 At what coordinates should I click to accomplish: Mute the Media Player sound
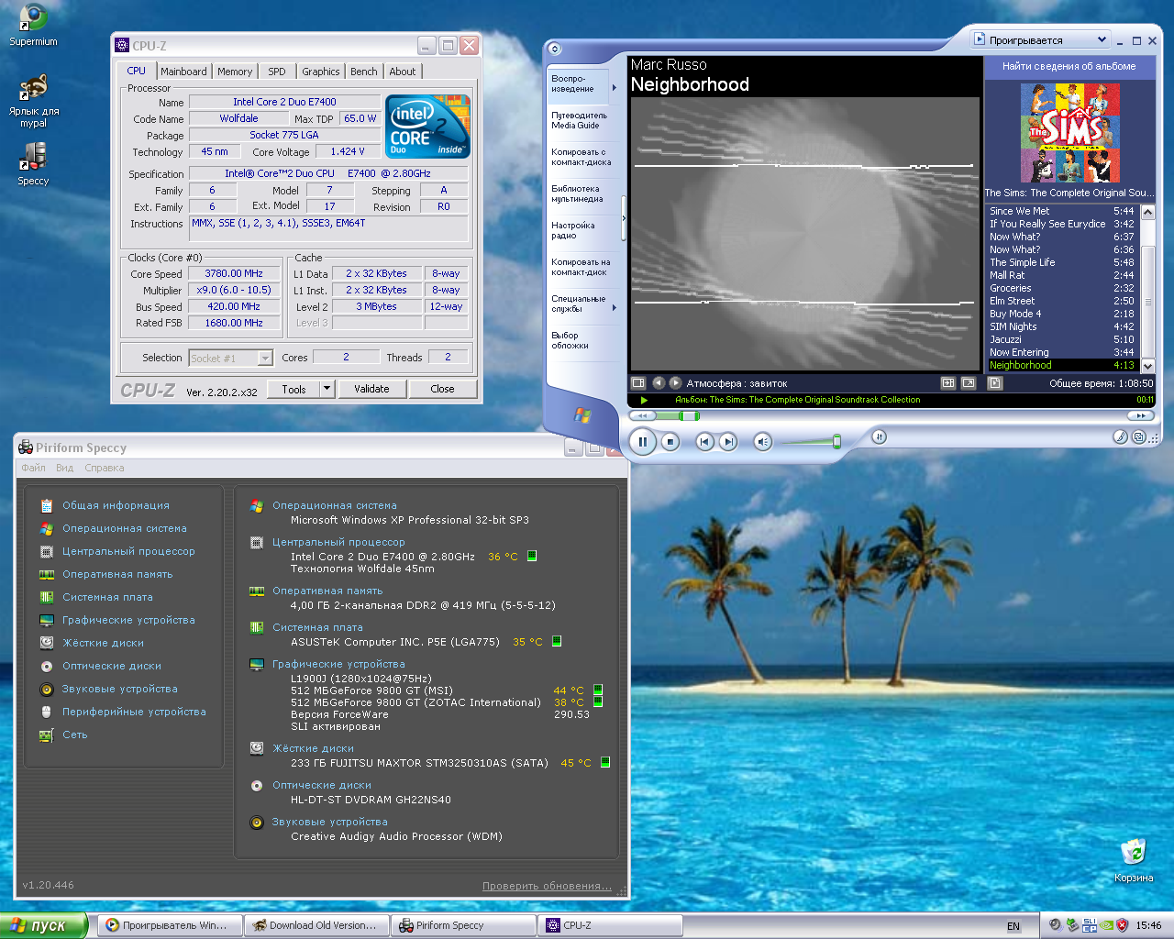(x=763, y=442)
